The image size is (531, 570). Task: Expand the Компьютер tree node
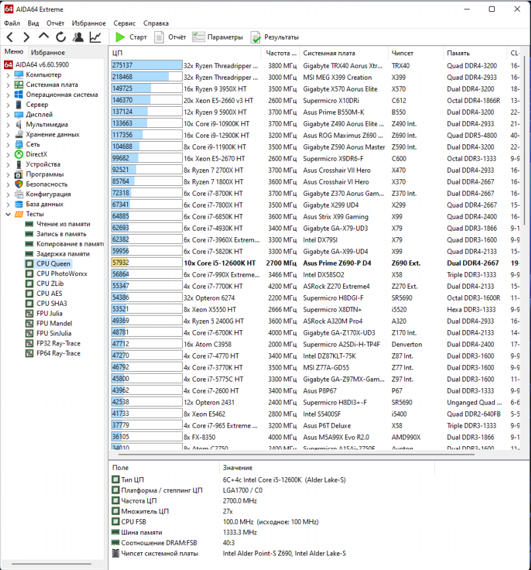[x=8, y=75]
